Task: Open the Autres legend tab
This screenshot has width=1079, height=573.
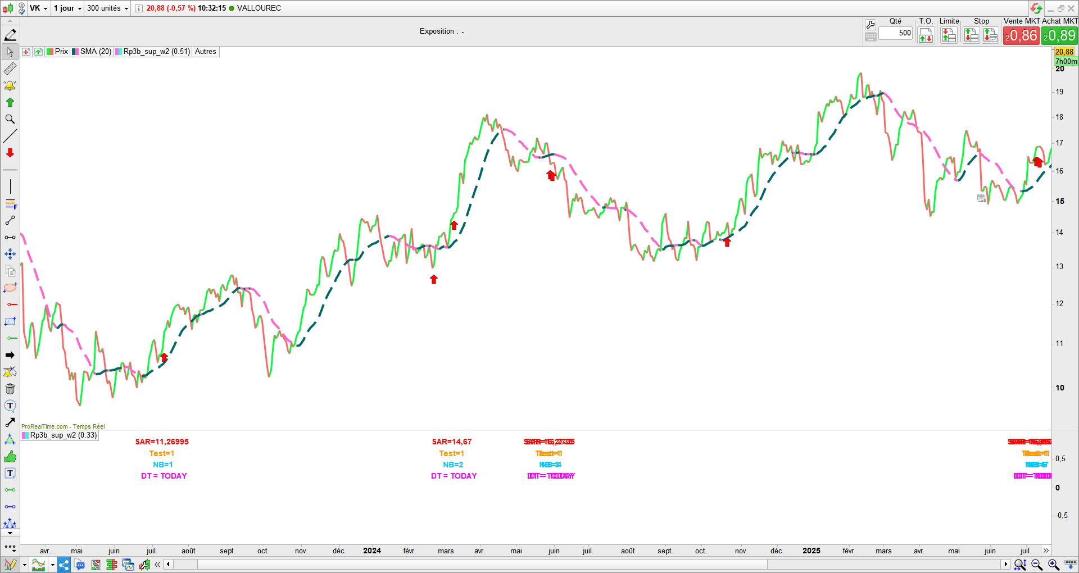Action: (x=206, y=52)
